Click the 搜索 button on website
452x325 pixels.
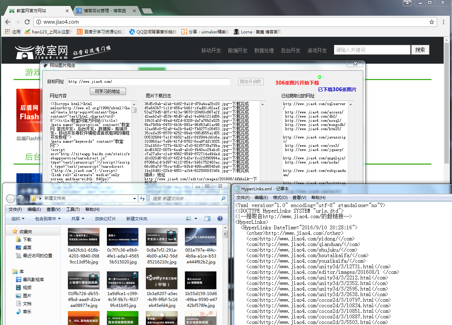point(420,50)
